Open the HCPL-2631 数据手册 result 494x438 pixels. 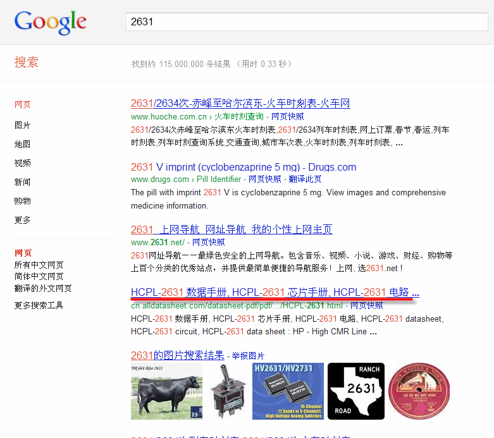[275, 292]
